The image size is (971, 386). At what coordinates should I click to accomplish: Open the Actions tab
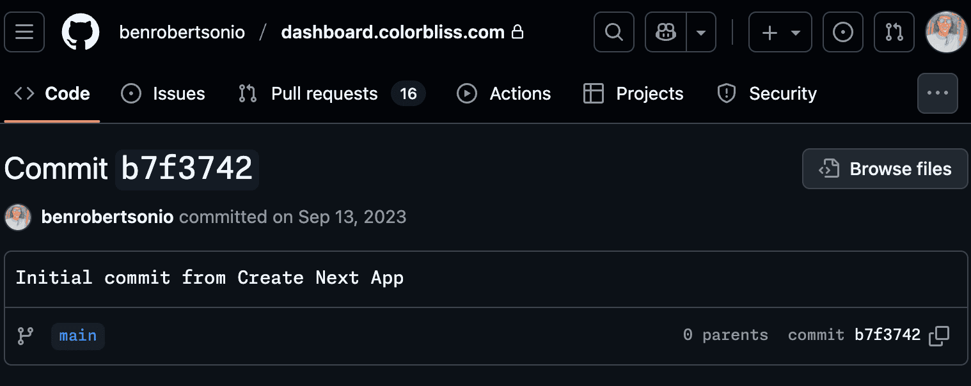click(x=504, y=94)
